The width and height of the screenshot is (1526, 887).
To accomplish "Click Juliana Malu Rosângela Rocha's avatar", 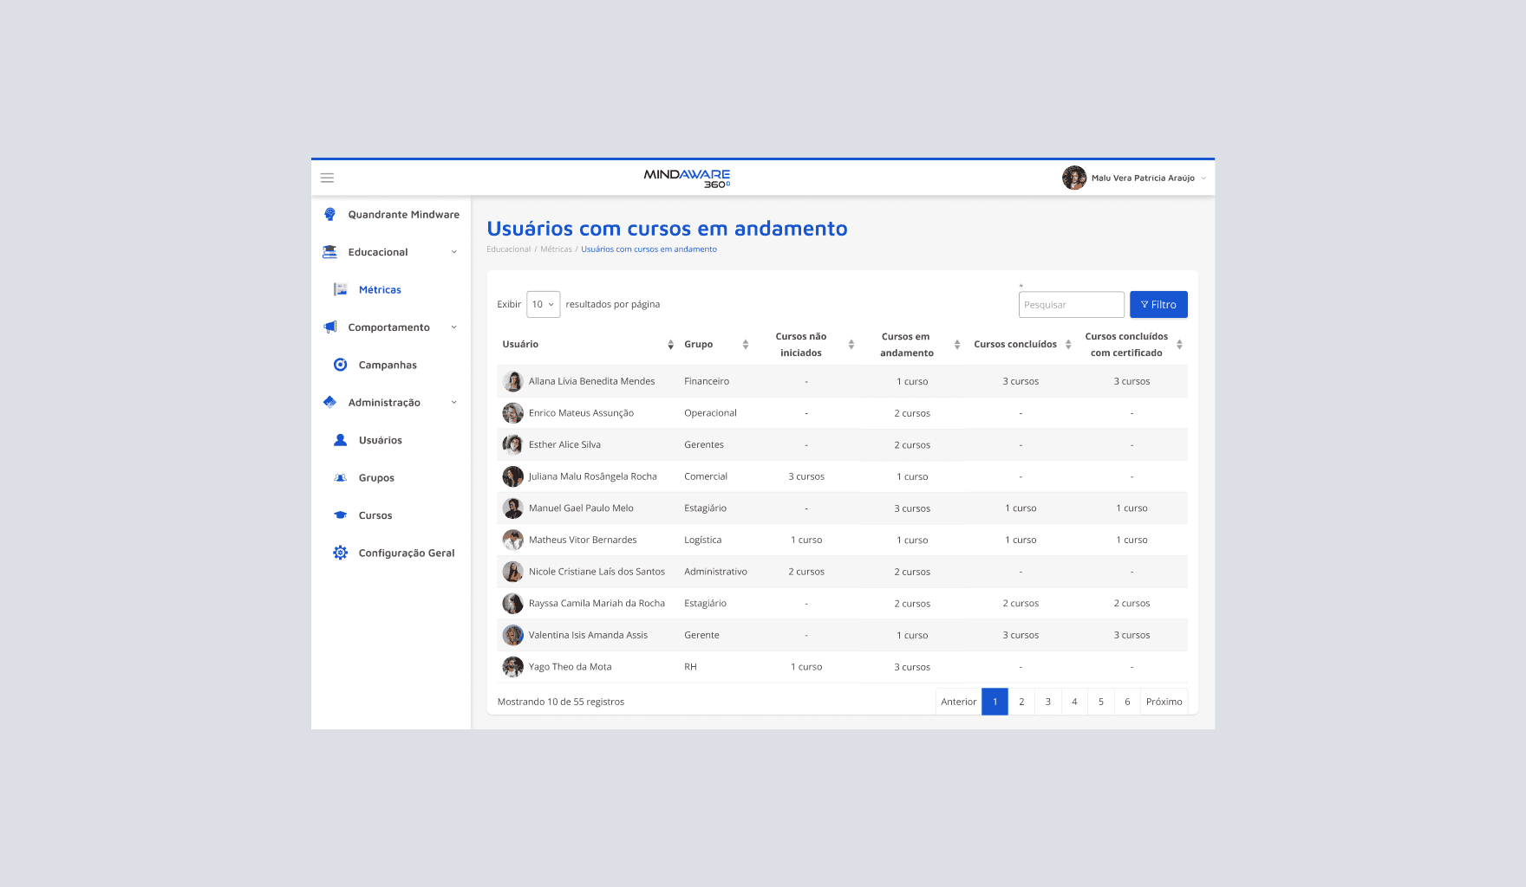I will (x=513, y=476).
